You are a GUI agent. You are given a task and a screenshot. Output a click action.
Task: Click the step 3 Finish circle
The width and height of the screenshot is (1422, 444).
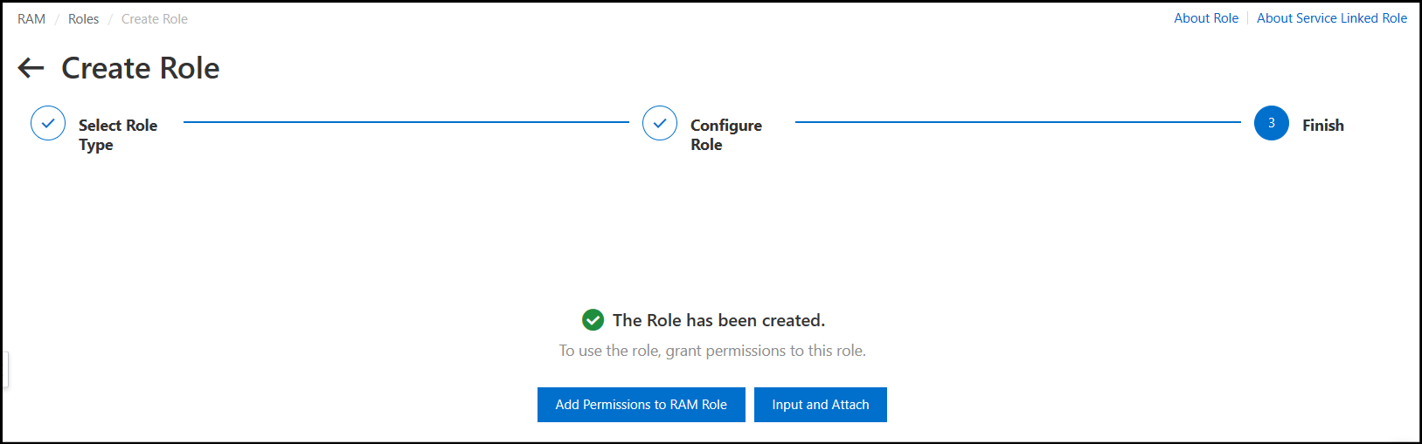(x=1271, y=124)
